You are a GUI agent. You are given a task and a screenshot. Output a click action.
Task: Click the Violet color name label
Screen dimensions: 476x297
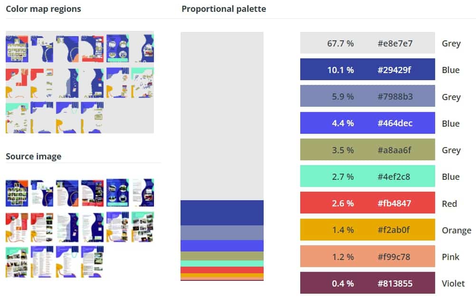[453, 283]
